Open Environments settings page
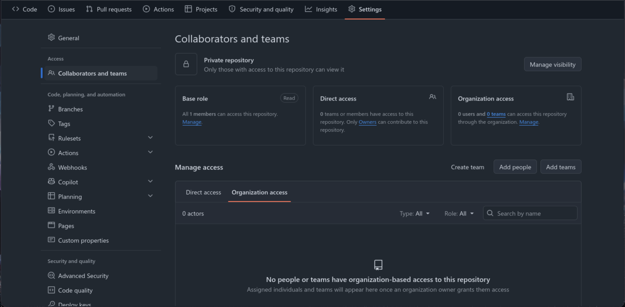625x307 pixels. [101, 211]
